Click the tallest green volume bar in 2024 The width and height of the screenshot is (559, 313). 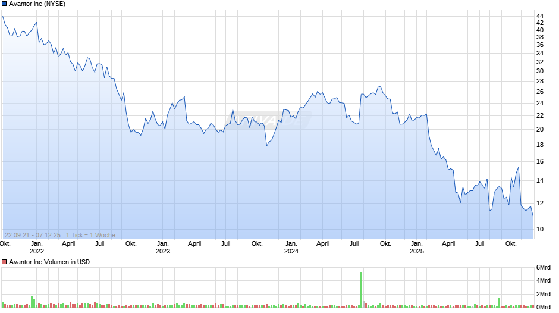click(361, 289)
